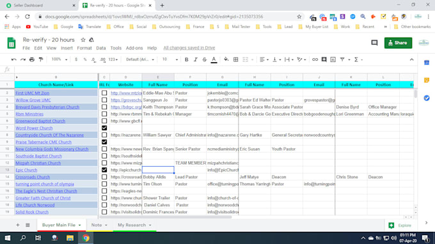Toggle checkbox for Willow Grove UMC row
435x244 pixels.
[x=104, y=100]
